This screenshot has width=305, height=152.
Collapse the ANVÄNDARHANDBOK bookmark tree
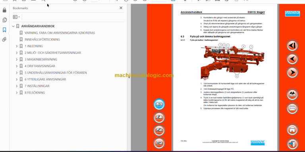click(13, 26)
